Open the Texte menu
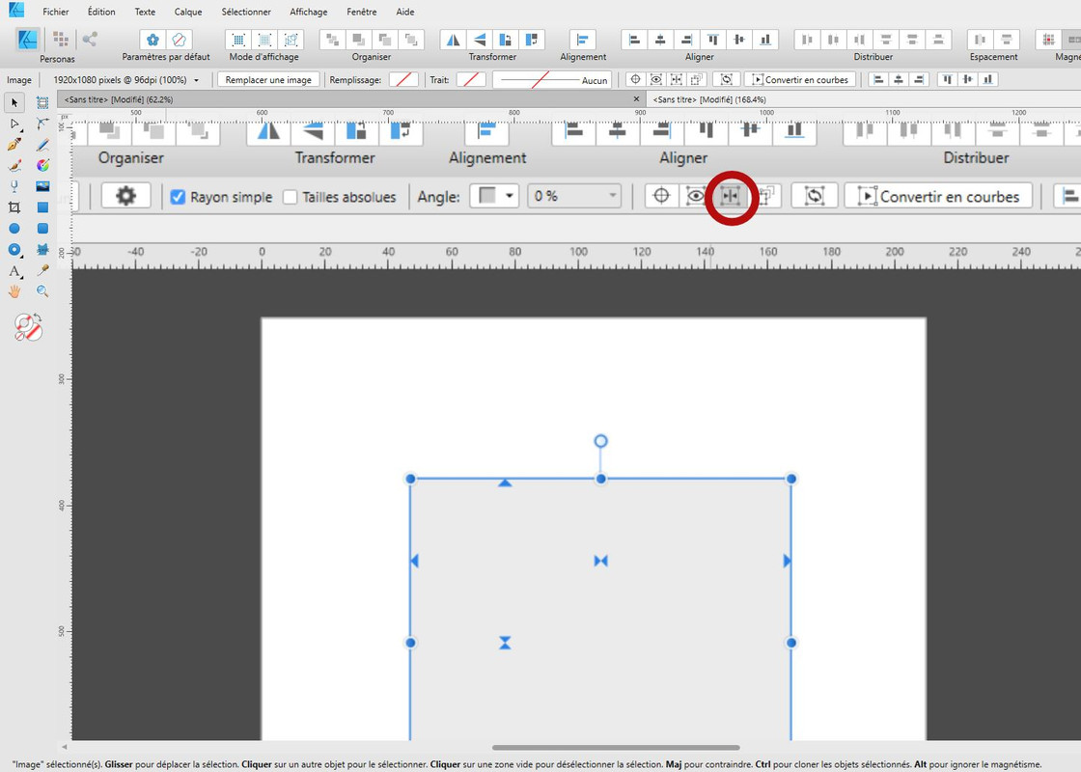The width and height of the screenshot is (1081, 772). point(145,12)
